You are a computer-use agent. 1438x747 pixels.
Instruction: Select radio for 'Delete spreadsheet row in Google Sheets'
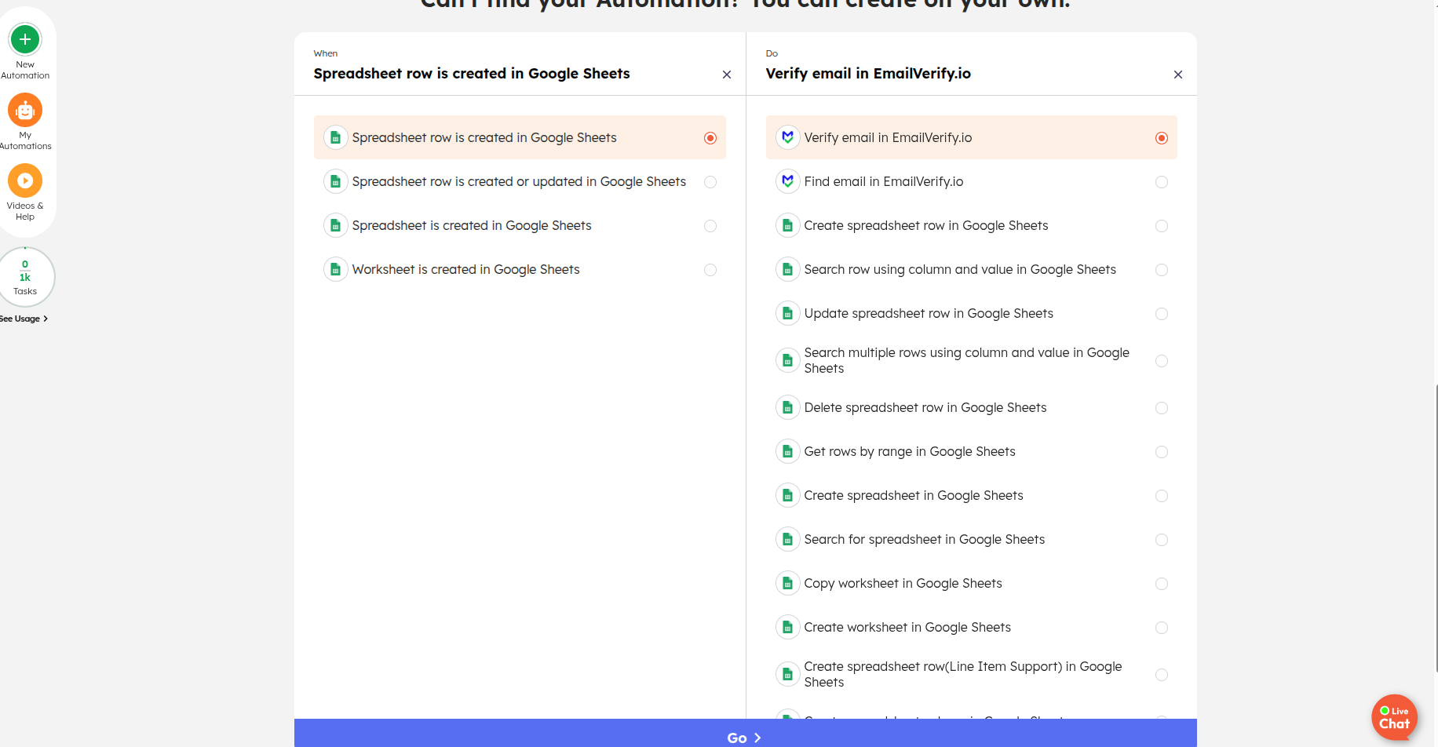(1162, 408)
